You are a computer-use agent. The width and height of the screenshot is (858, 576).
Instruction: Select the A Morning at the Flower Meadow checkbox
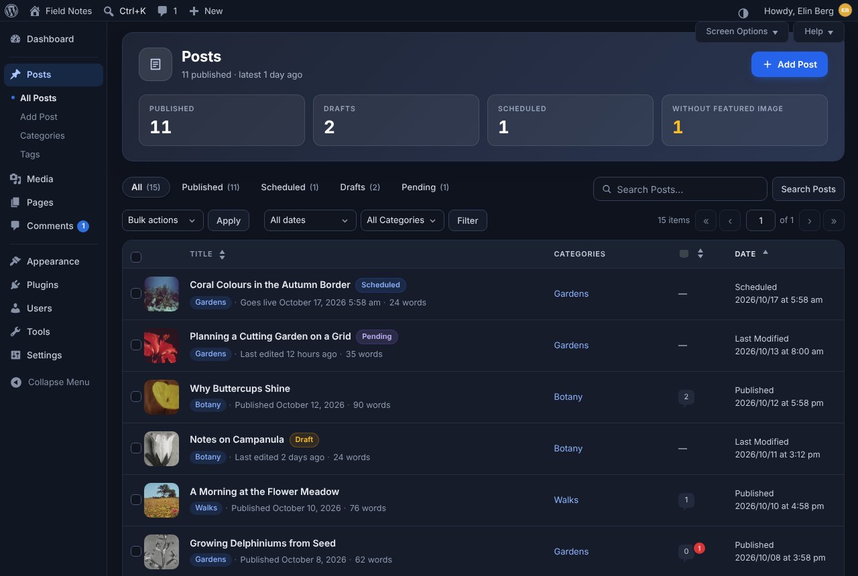click(135, 500)
